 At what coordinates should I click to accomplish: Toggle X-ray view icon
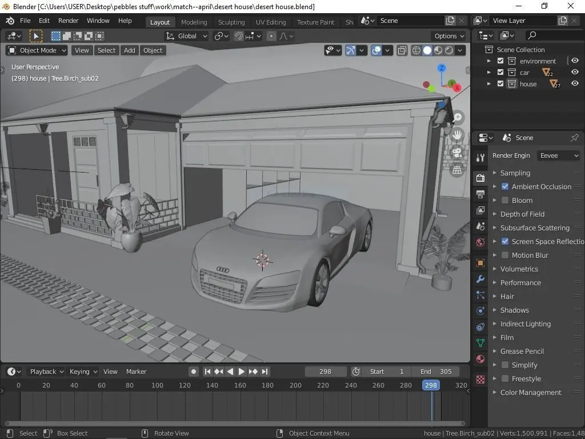(402, 50)
